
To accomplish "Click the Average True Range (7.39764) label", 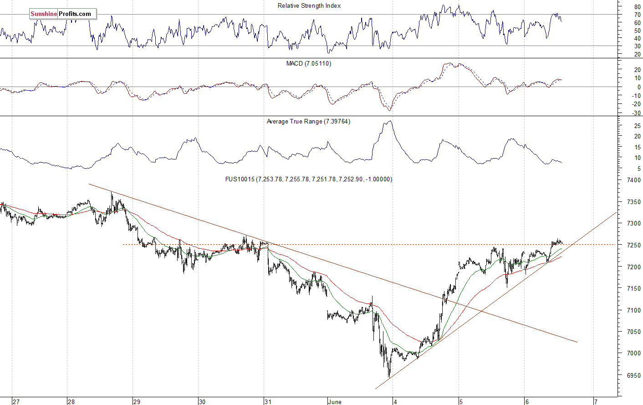I will [x=309, y=122].
